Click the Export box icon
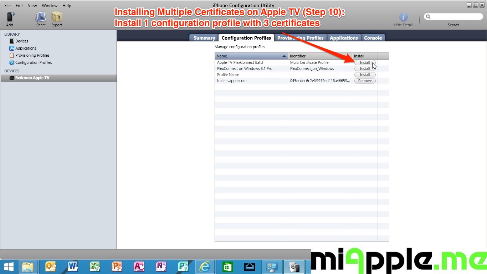This screenshot has width=487, height=274. coord(57,17)
